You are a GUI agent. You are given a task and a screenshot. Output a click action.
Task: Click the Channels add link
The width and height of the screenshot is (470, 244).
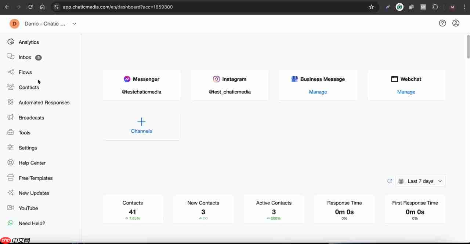(141, 131)
